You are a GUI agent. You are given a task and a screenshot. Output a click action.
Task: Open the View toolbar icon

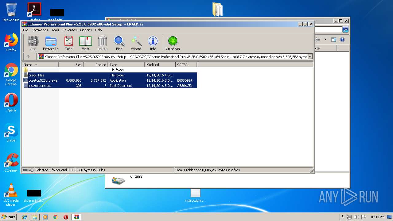tap(85, 43)
